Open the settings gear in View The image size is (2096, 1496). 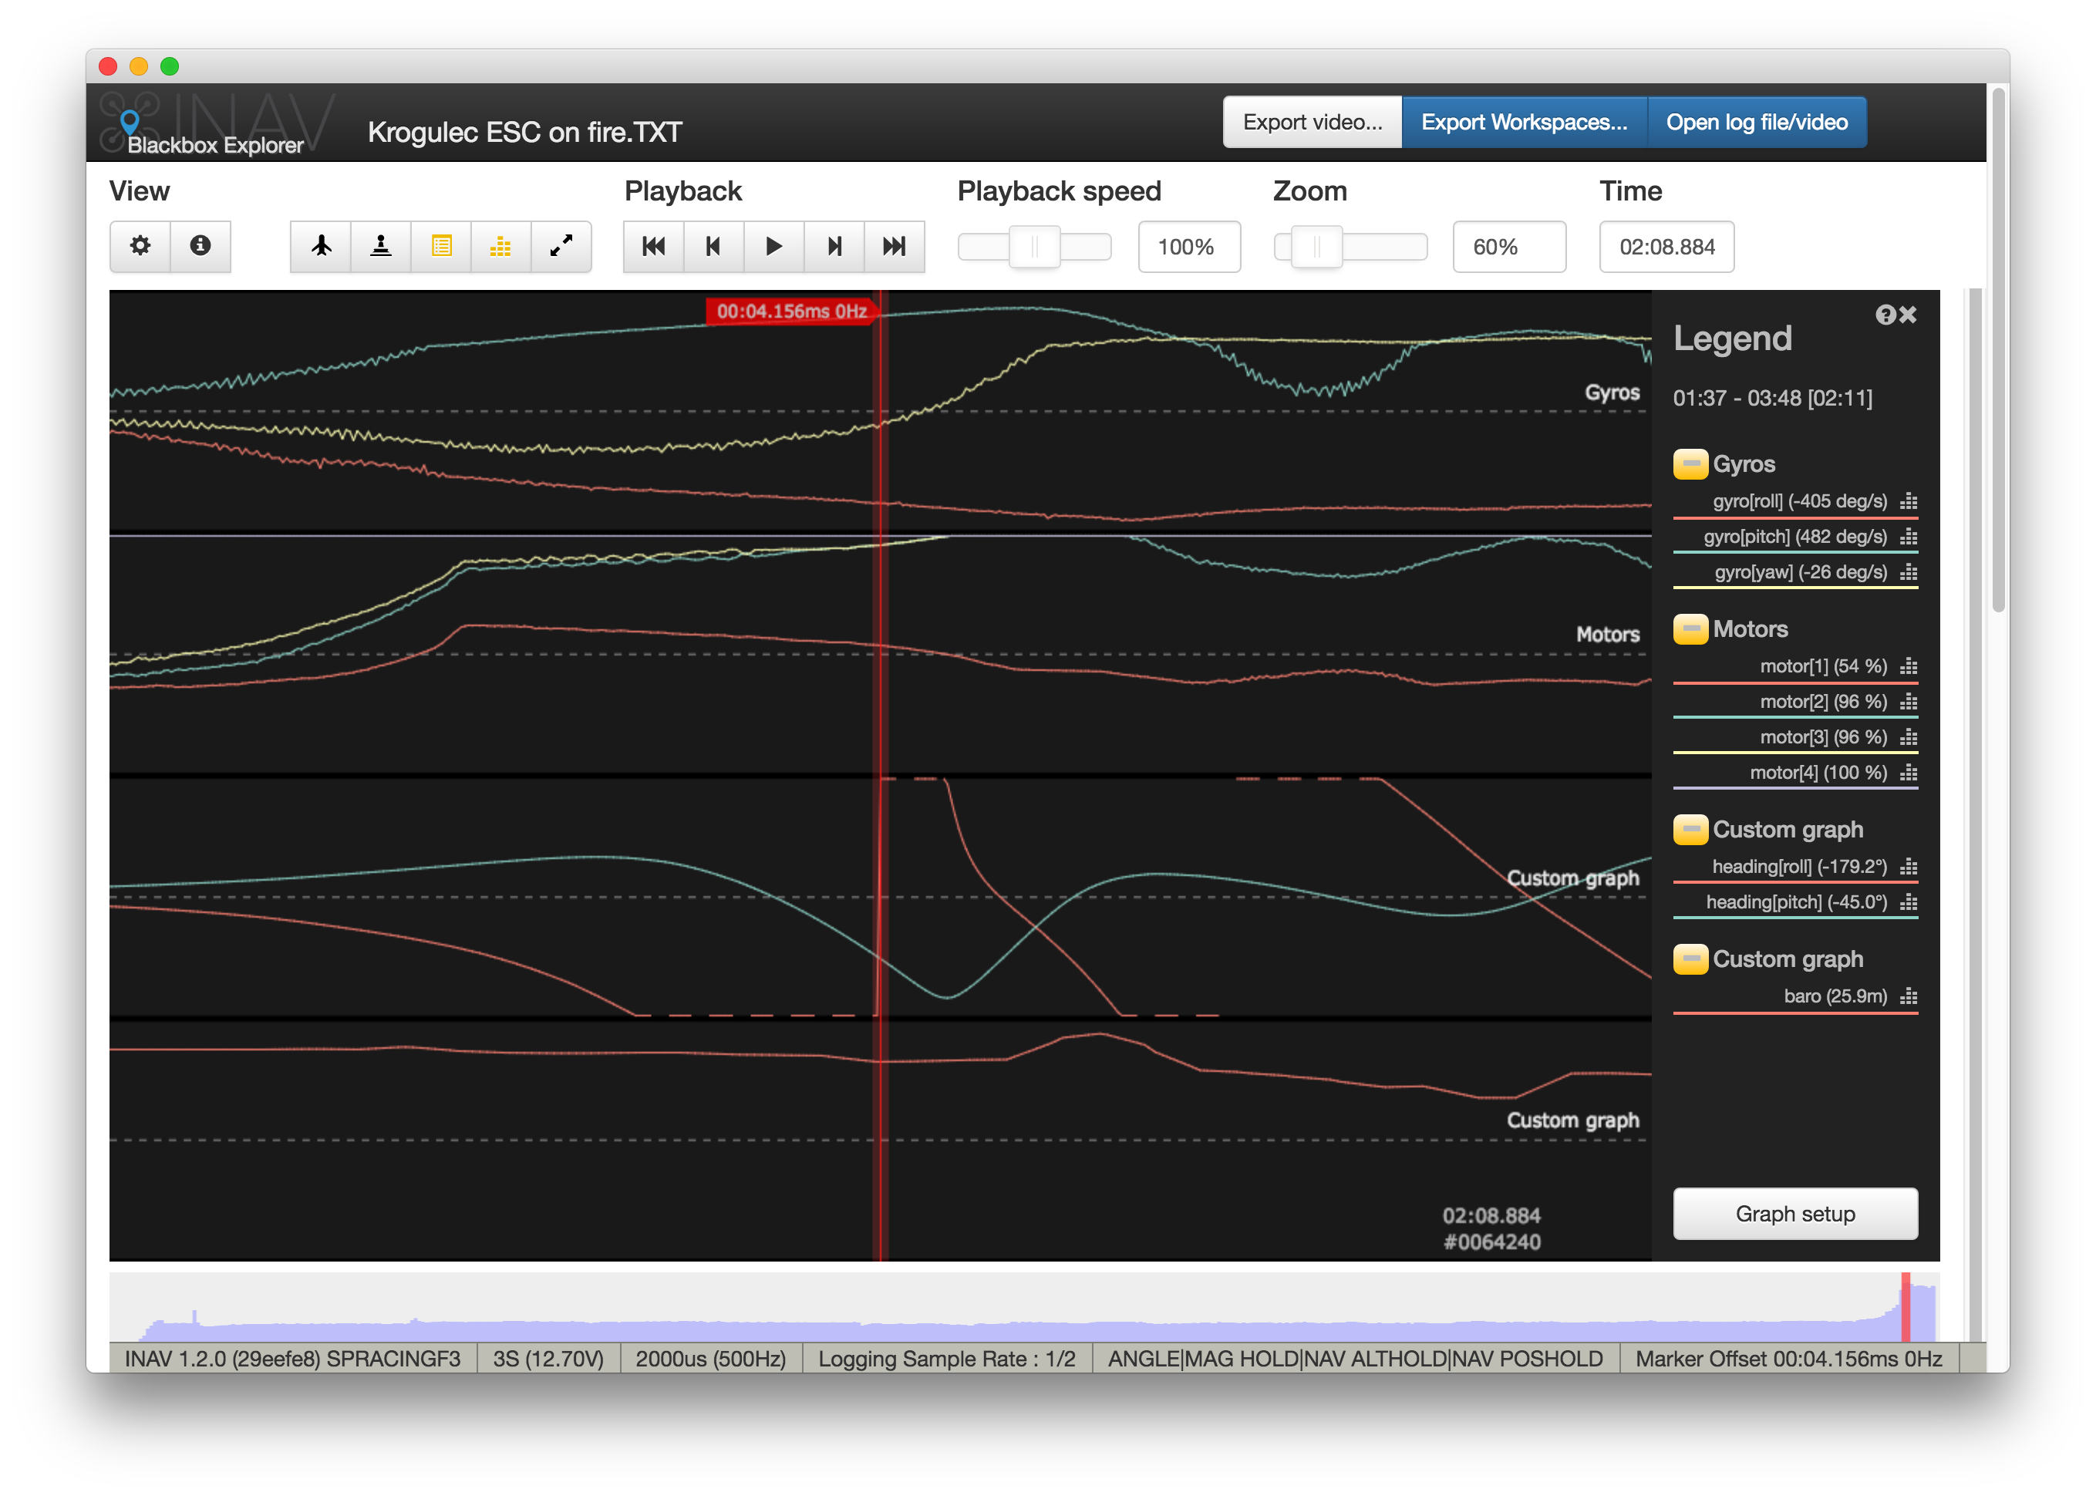click(140, 246)
